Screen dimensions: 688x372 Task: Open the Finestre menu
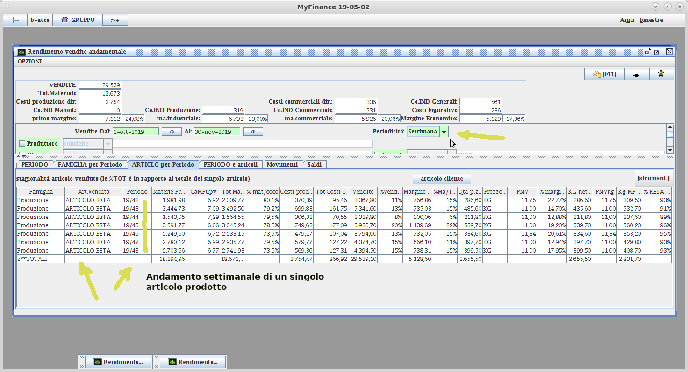pyautogui.click(x=651, y=20)
